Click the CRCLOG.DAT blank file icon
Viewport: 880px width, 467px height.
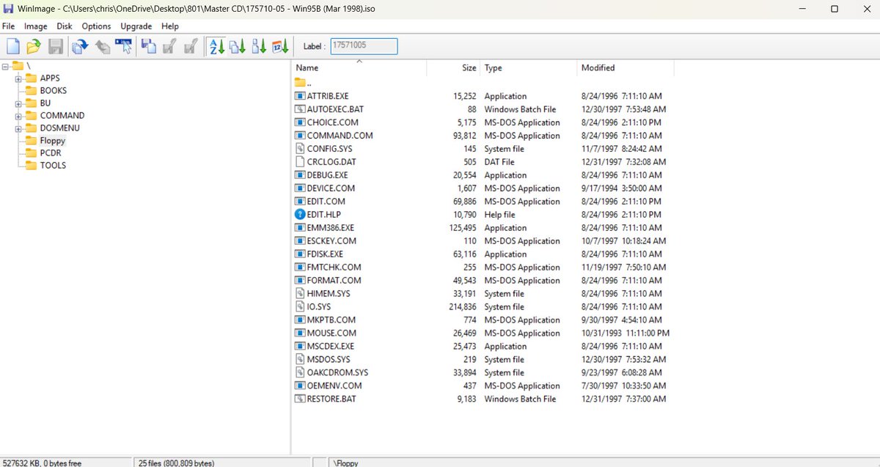[x=300, y=162]
